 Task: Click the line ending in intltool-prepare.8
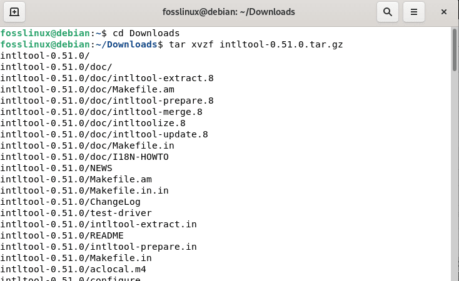[x=107, y=101]
